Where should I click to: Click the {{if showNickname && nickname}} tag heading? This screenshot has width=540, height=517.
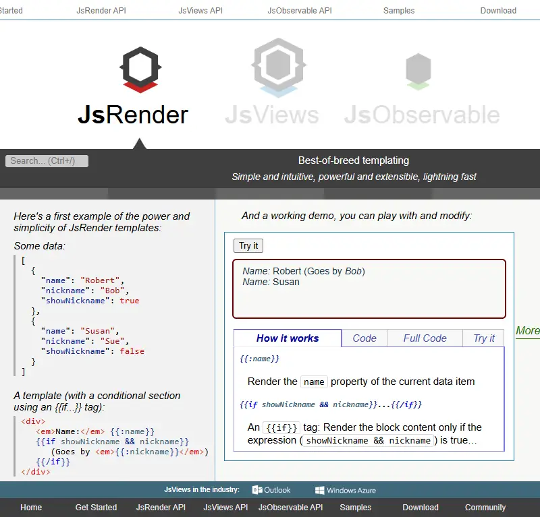pyautogui.click(x=331, y=404)
